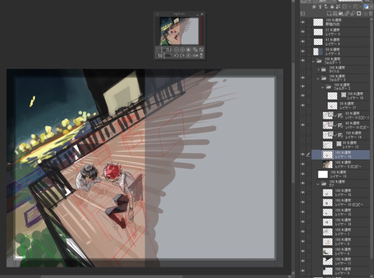Toggle layer color effect icon

click(x=366, y=7)
